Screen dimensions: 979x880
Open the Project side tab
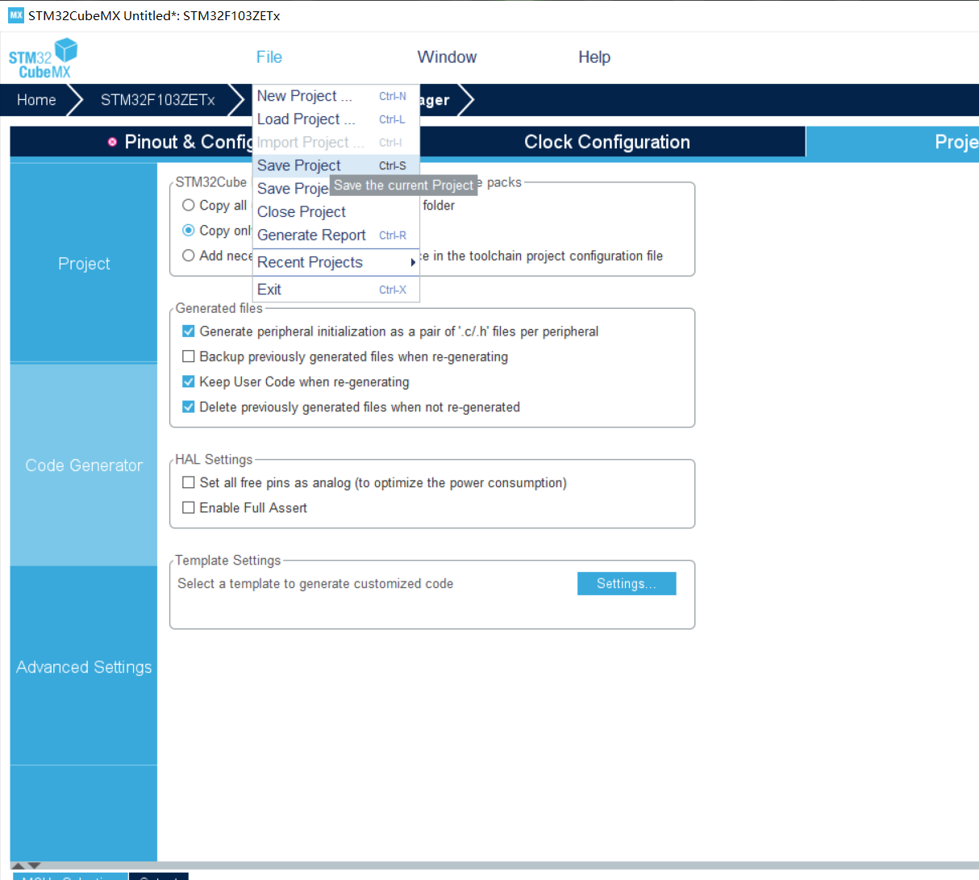(84, 264)
